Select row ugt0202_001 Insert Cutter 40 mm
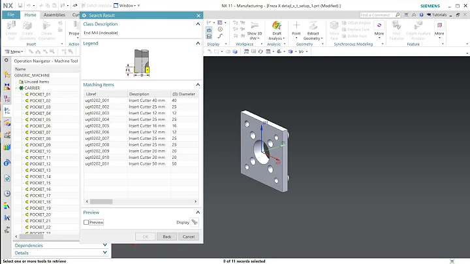This screenshot has width=470, height=264. click(141, 101)
